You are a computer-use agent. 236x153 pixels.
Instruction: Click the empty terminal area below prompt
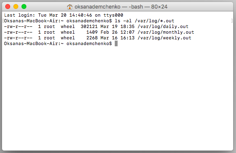click(x=118, y=98)
